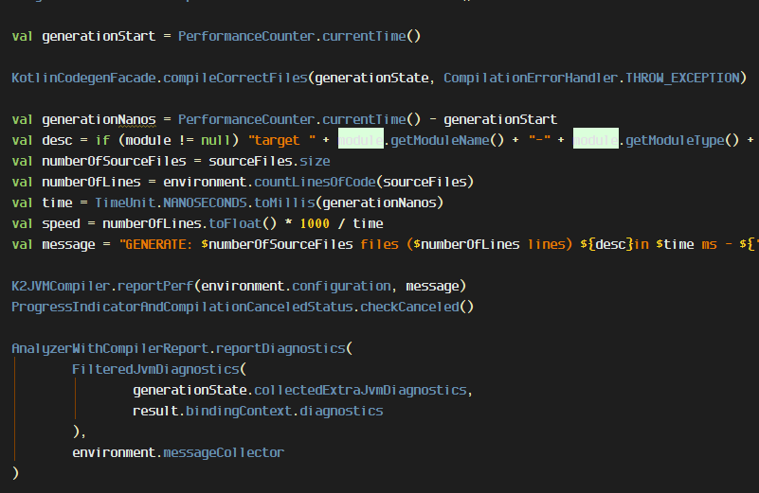Image resolution: width=759 pixels, height=493 pixels.
Task: Click the K2JVMCompiler class name
Action: click(61, 286)
